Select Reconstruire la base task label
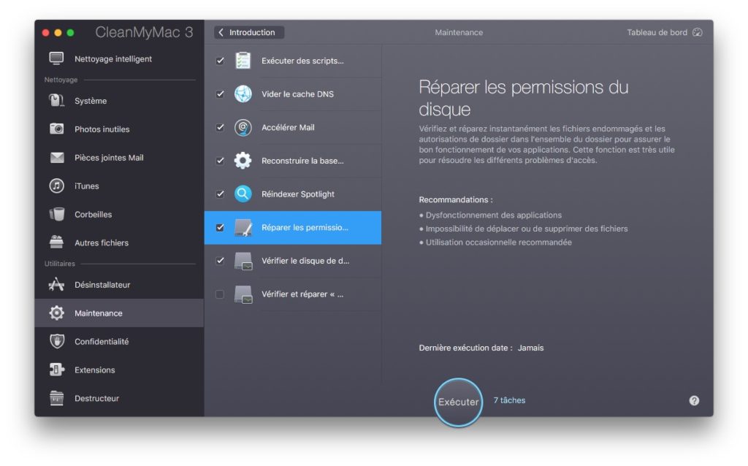Viewport: 748px width, 466px height. (x=302, y=161)
